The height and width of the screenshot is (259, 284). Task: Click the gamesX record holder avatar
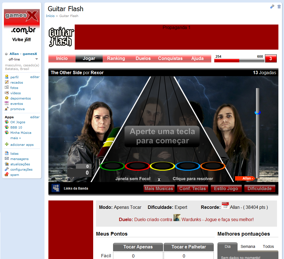225,205
